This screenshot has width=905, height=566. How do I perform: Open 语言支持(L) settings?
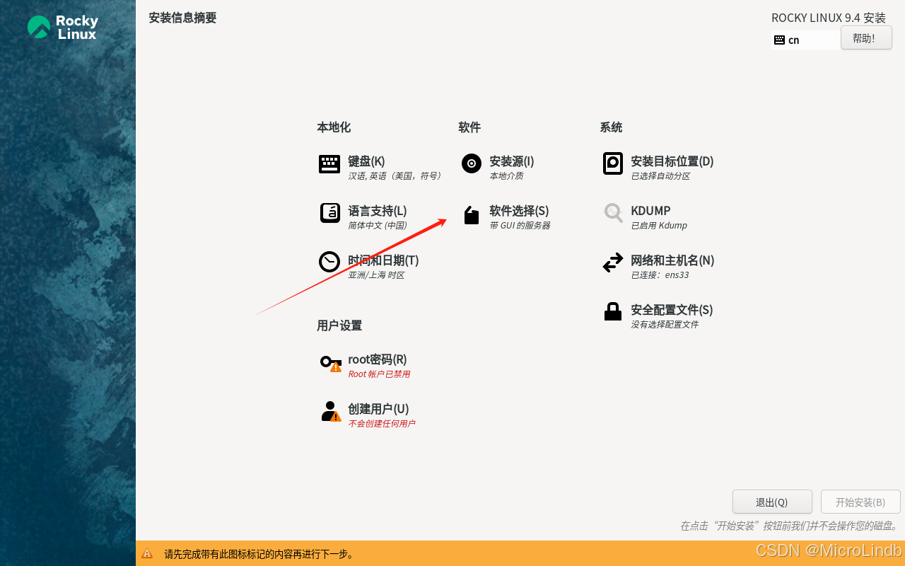[x=378, y=211]
